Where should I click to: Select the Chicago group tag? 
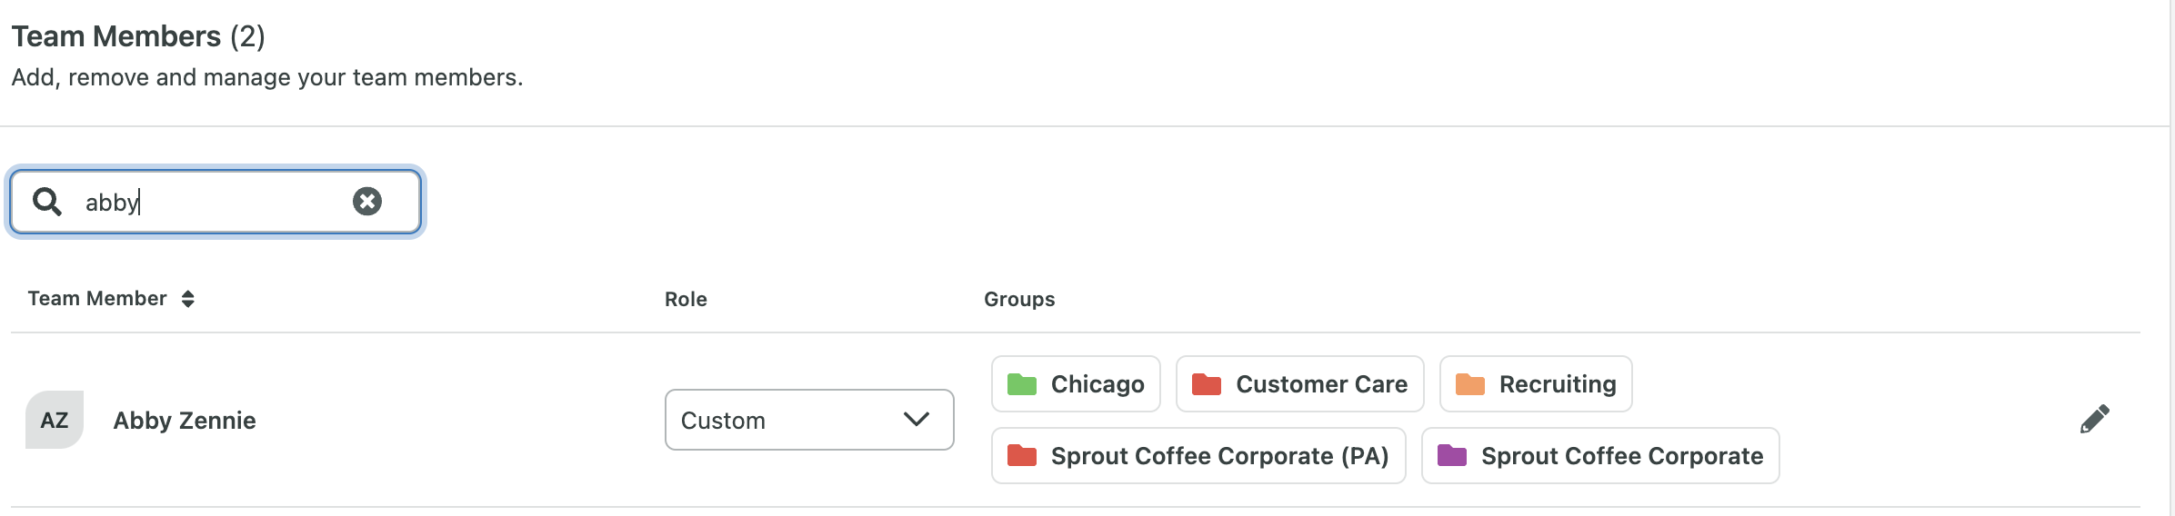1076,384
